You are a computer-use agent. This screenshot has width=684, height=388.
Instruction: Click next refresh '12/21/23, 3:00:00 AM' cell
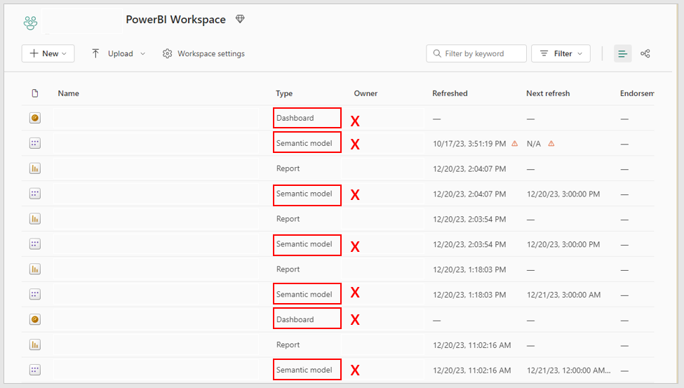(x=563, y=295)
